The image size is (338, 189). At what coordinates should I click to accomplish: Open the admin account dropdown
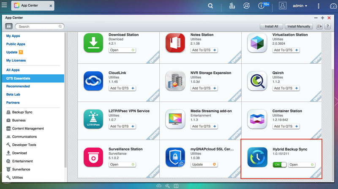(300, 6)
